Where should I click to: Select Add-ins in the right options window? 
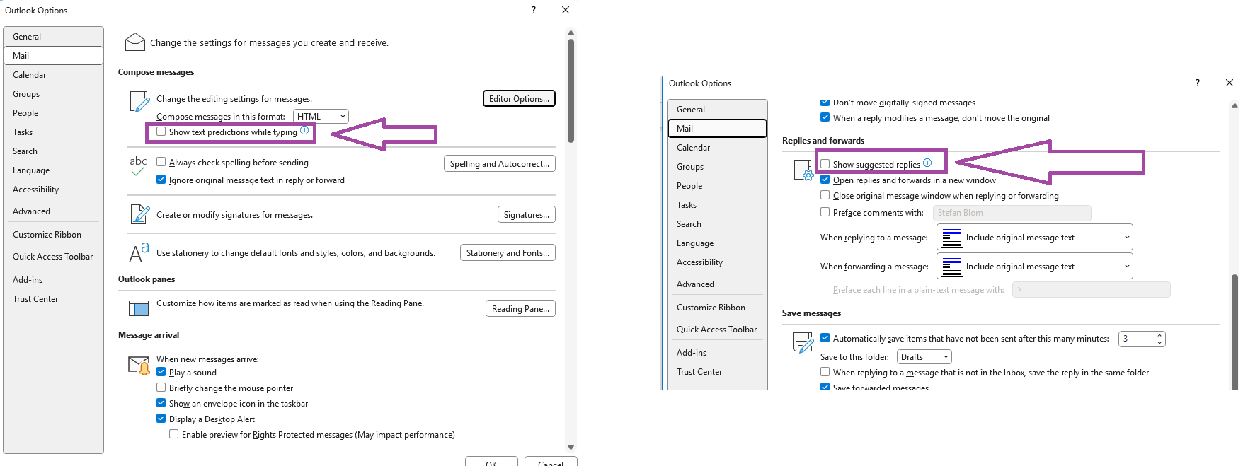pos(717,353)
